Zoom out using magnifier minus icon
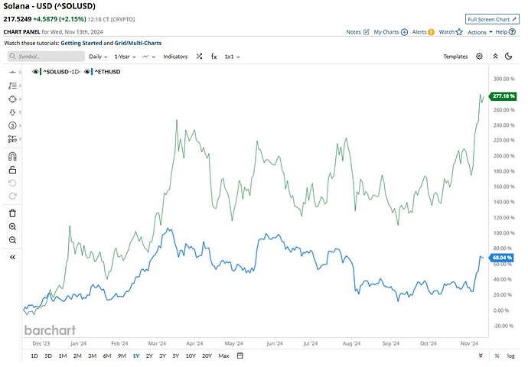 coord(12,240)
